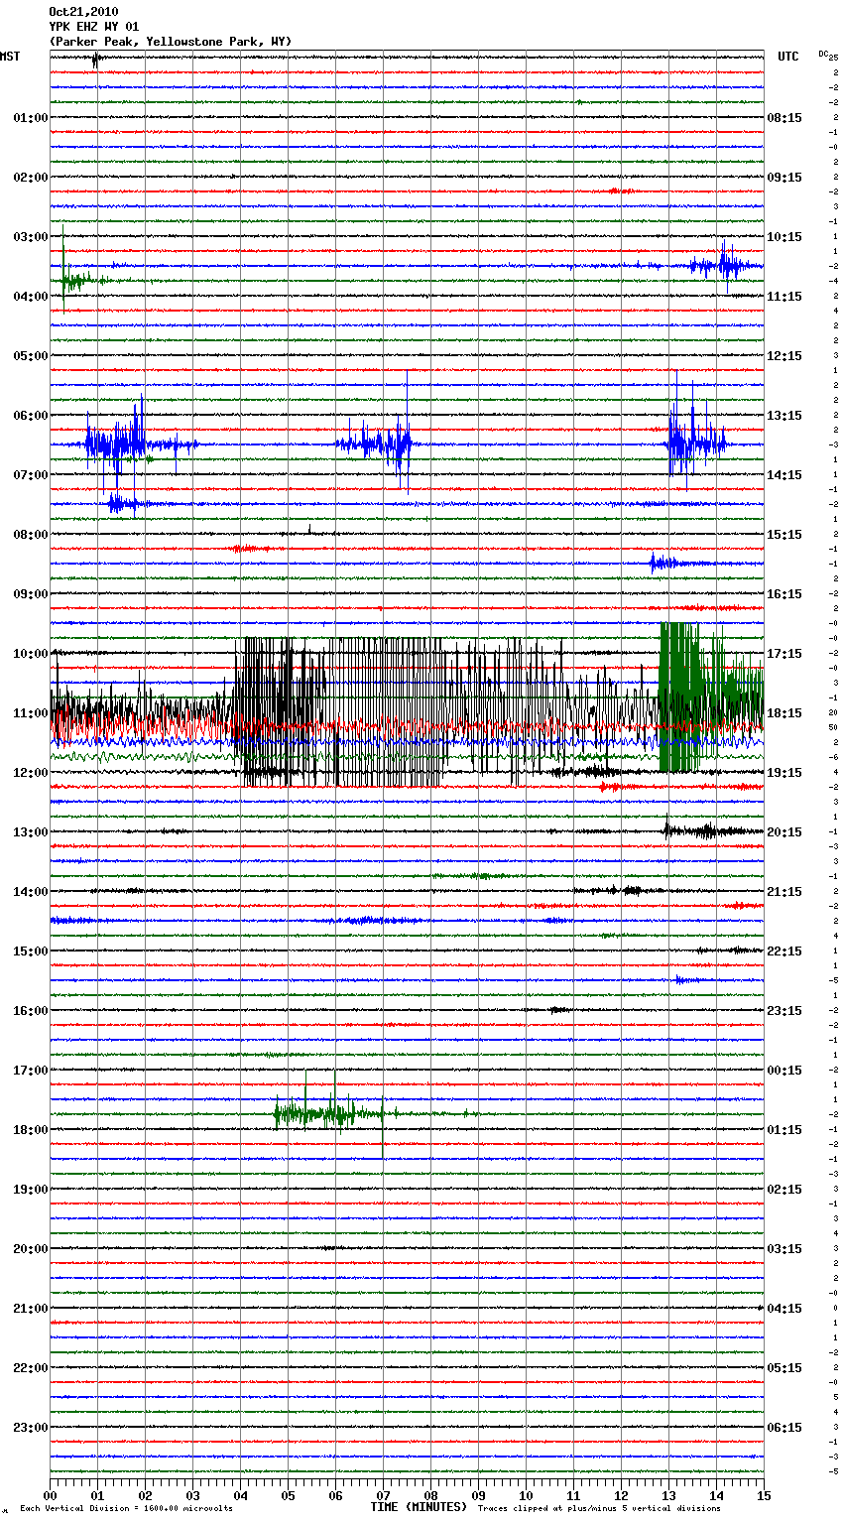The width and height of the screenshot is (843, 1522).
Task: Select the station code 'YPK EHZ WY 01'
Action: [94, 27]
